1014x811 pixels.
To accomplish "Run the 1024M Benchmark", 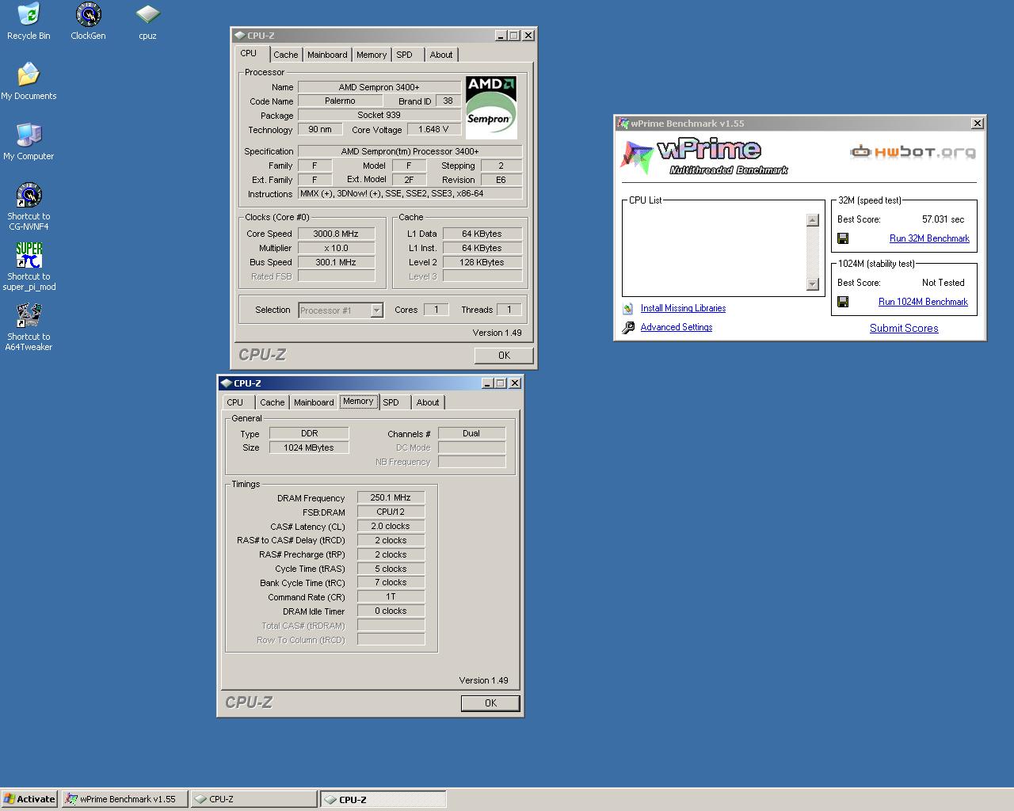I will tap(923, 302).
